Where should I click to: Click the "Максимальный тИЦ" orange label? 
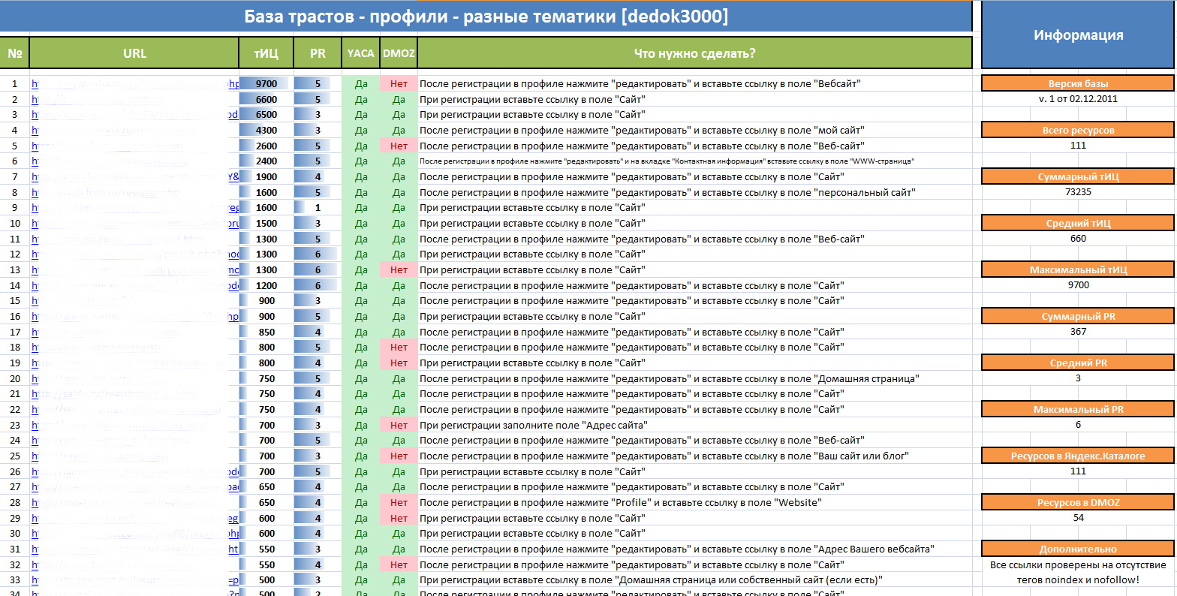[1078, 270]
